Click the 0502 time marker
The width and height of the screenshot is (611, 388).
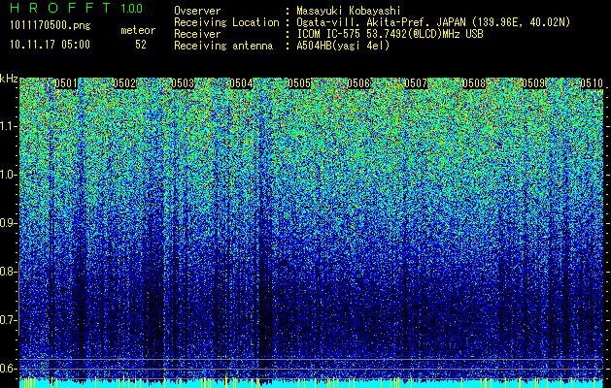[x=124, y=83]
